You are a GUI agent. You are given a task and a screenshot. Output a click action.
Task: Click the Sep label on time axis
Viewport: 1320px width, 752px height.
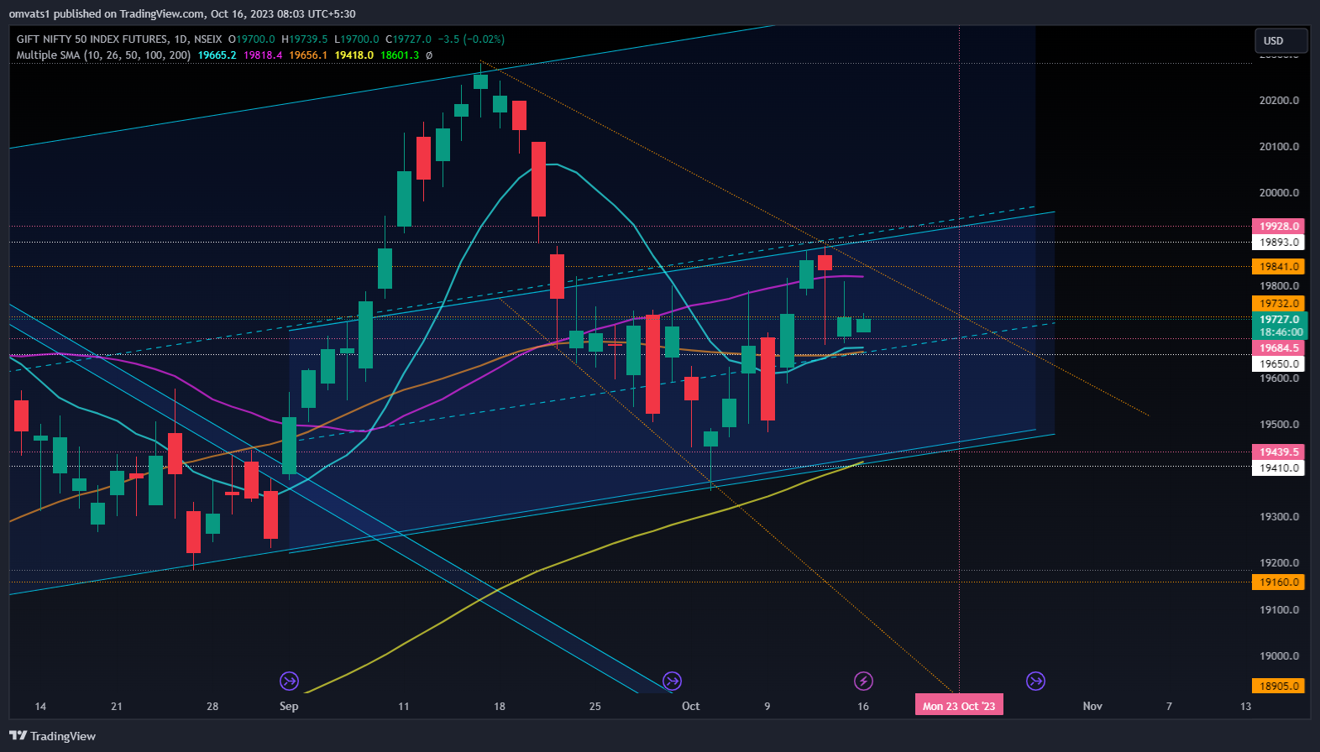[x=289, y=707]
